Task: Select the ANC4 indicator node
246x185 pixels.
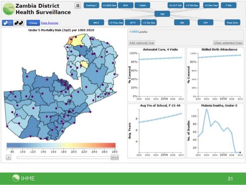Action: tap(97, 23)
